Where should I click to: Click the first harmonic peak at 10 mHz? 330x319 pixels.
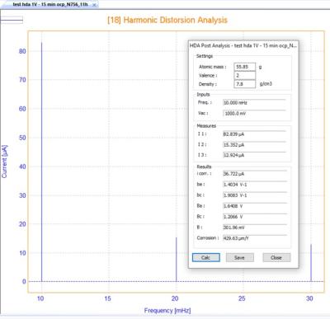pos(41,162)
